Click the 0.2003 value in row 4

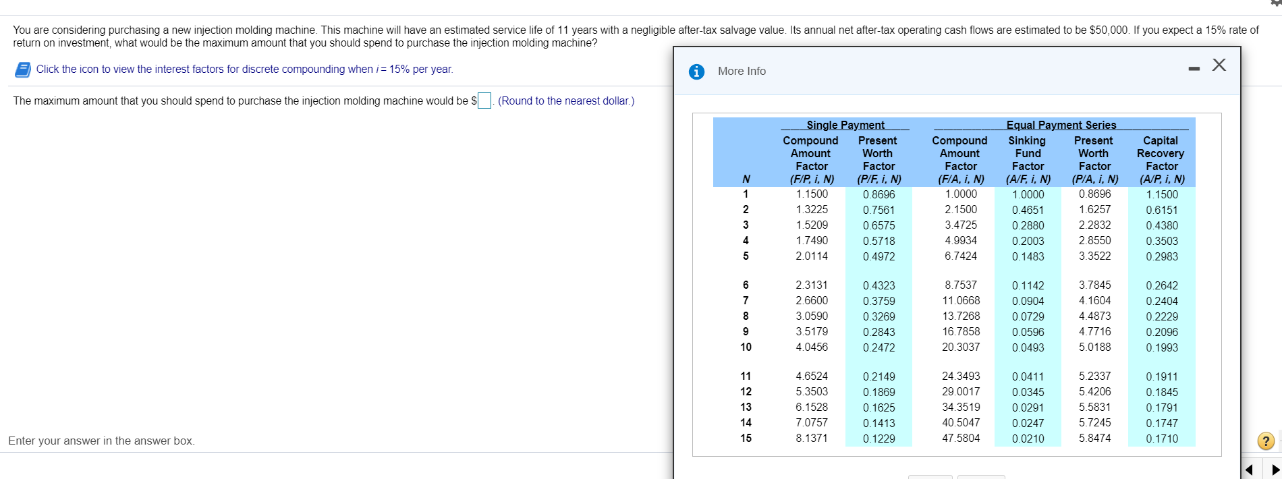pyautogui.click(x=1028, y=242)
